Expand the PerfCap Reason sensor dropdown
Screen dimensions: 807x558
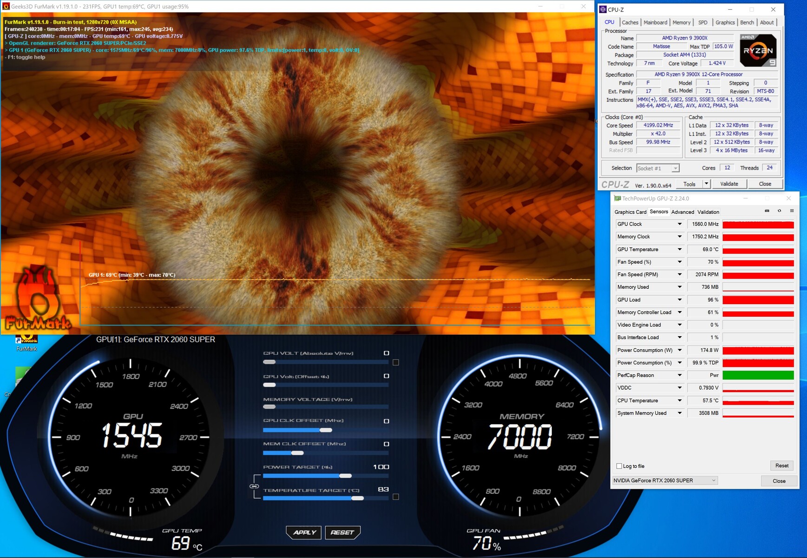tap(679, 375)
